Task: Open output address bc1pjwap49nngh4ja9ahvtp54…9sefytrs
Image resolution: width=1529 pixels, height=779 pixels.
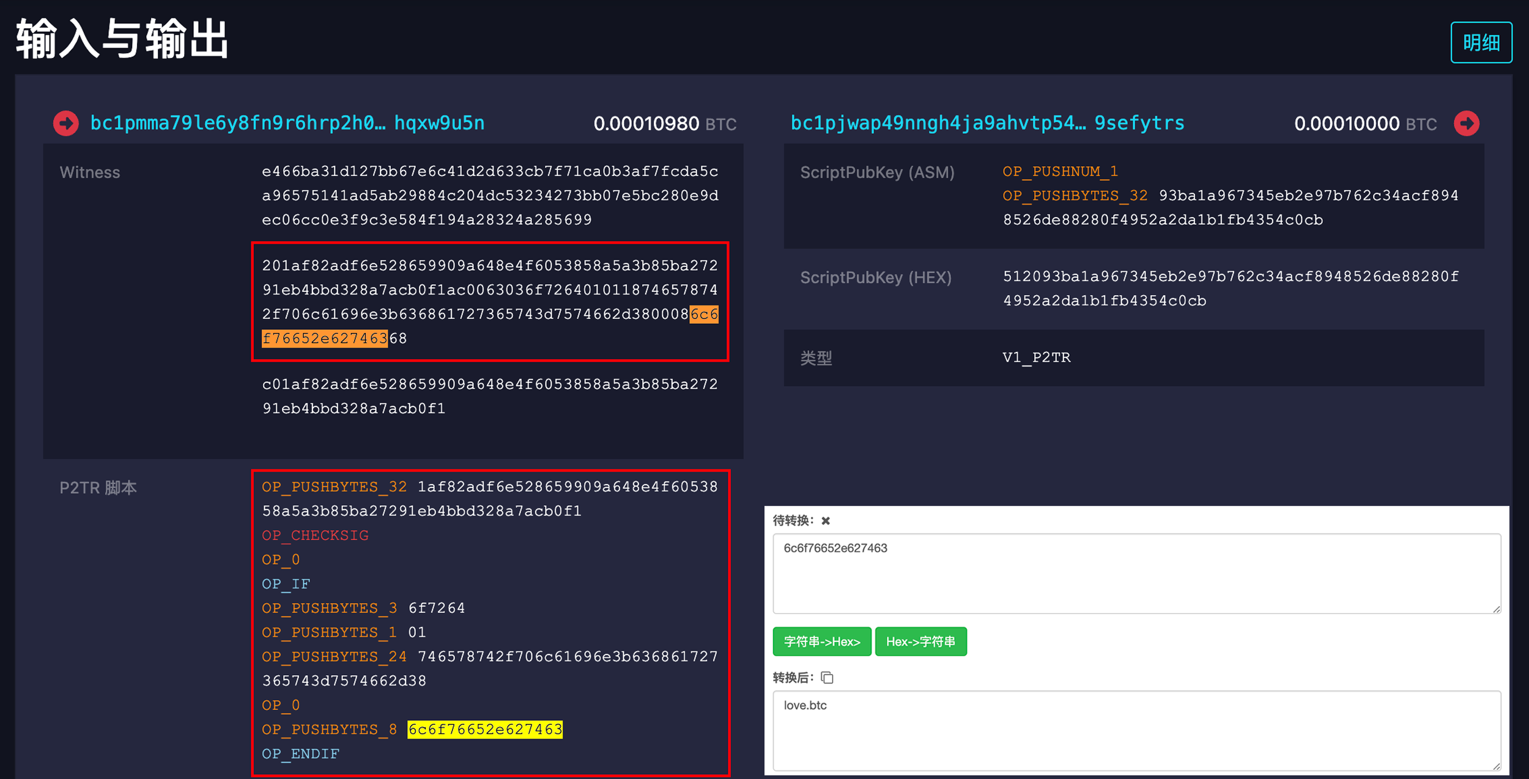Action: point(987,123)
